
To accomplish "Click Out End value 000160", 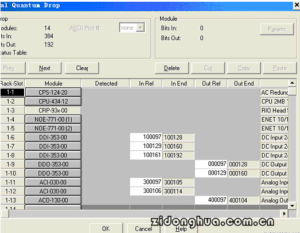I will [243, 173].
